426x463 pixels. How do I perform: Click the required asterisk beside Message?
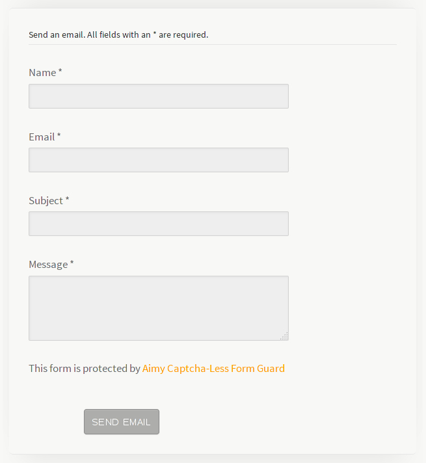click(x=72, y=263)
